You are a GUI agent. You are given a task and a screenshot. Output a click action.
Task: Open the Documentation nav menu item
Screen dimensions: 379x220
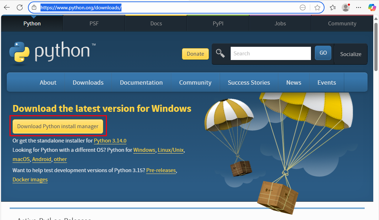click(141, 82)
